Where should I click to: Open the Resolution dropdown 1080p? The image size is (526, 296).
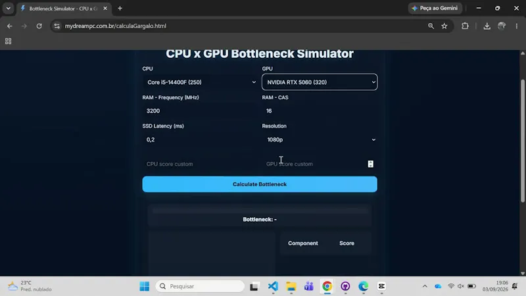(320, 139)
